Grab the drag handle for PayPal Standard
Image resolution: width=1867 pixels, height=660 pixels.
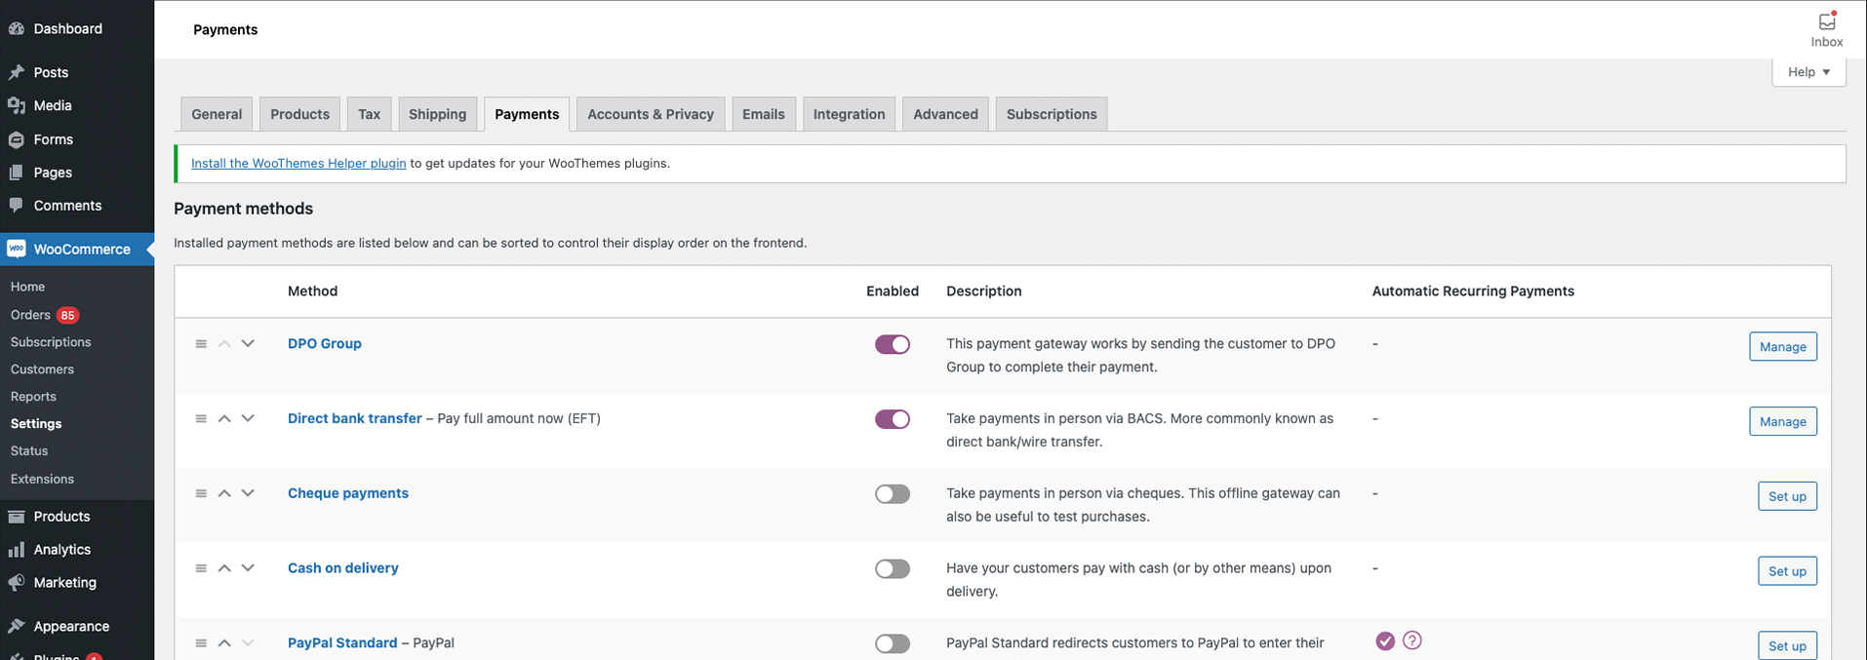click(201, 643)
